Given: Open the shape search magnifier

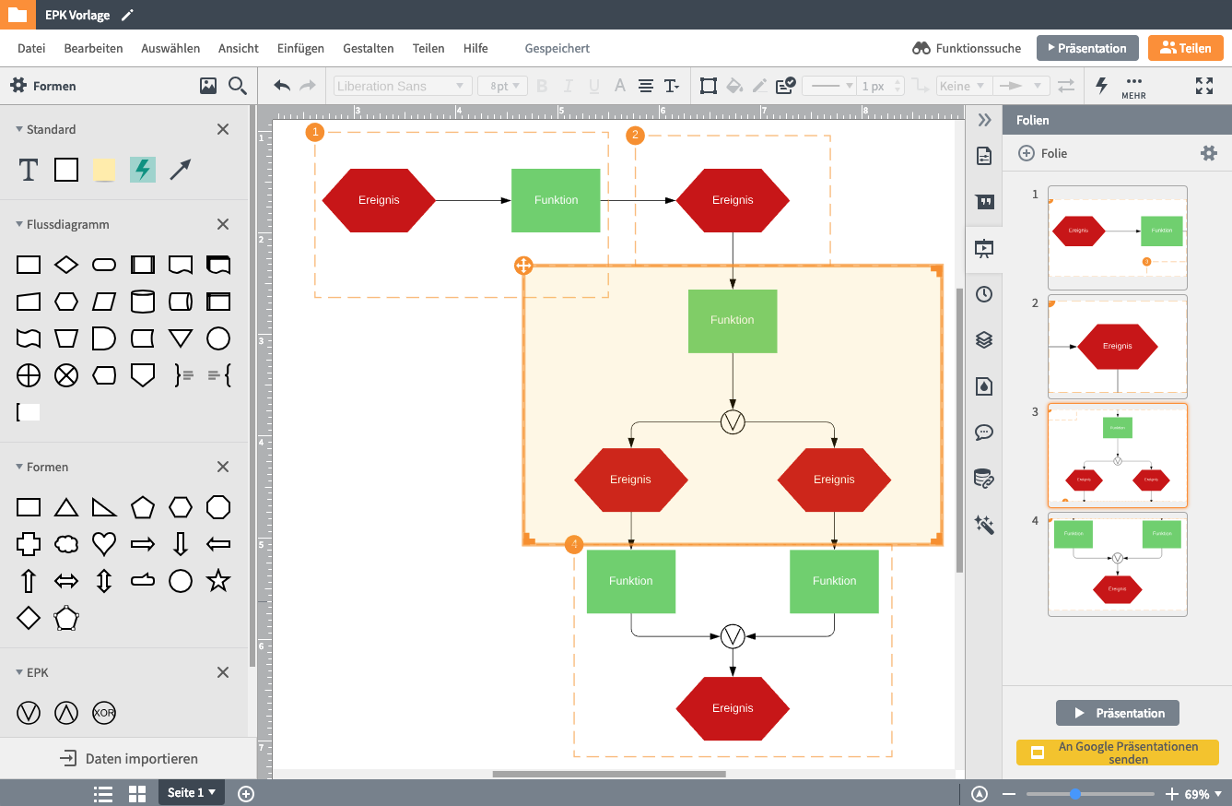Looking at the screenshot, I should (238, 86).
